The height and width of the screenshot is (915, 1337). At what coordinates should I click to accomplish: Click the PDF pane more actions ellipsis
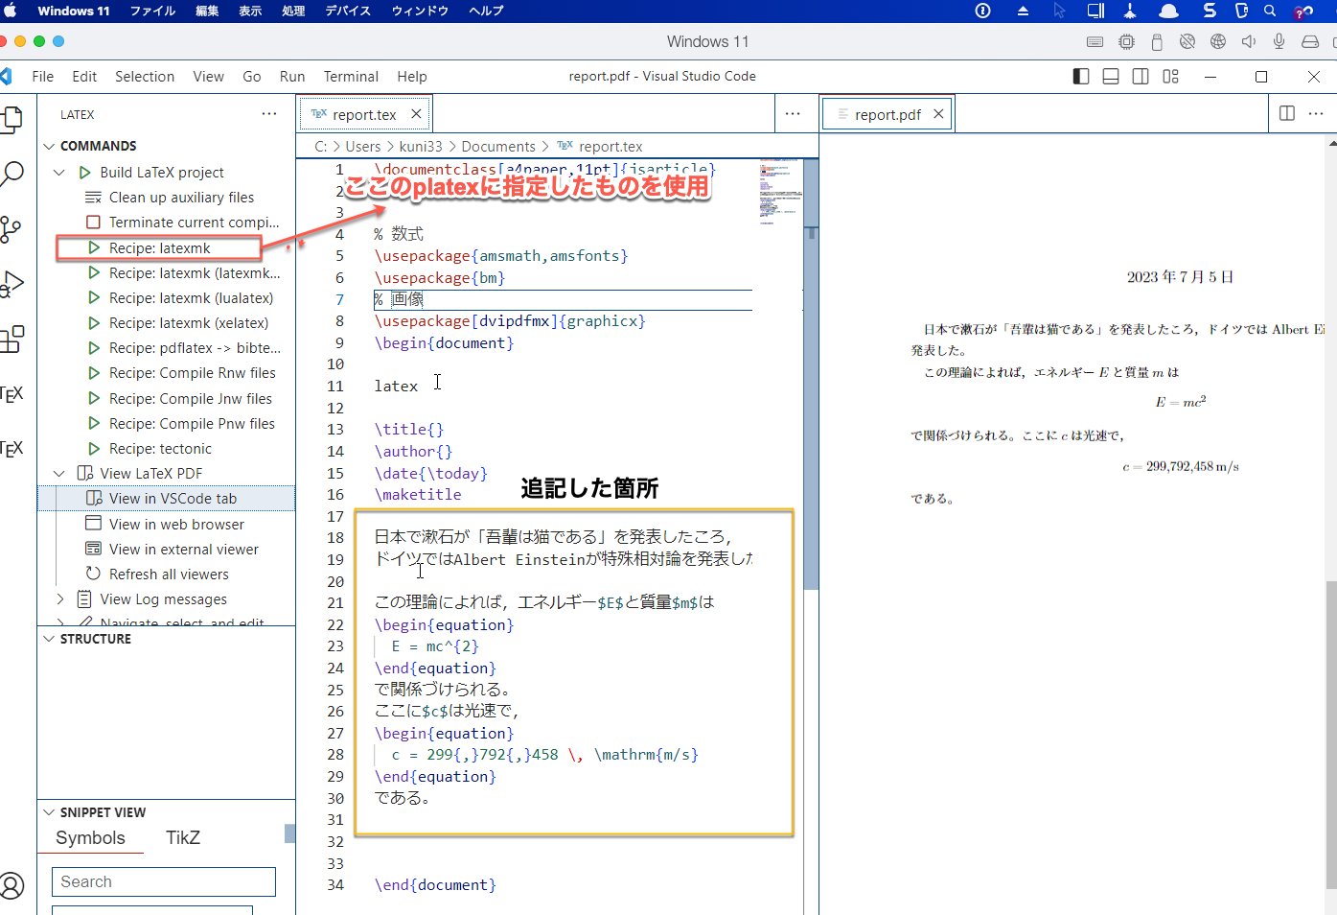[x=1316, y=113]
